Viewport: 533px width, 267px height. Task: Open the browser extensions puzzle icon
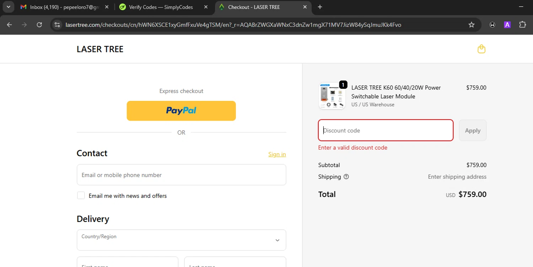[x=522, y=25]
